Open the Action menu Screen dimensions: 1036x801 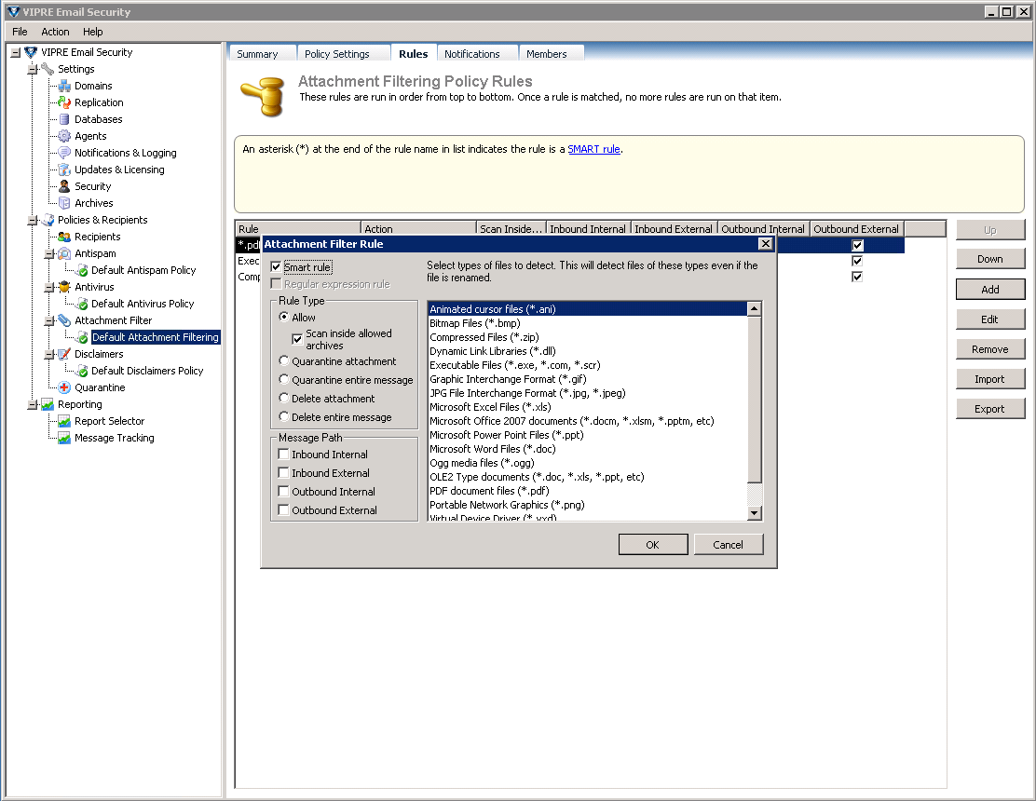point(55,32)
